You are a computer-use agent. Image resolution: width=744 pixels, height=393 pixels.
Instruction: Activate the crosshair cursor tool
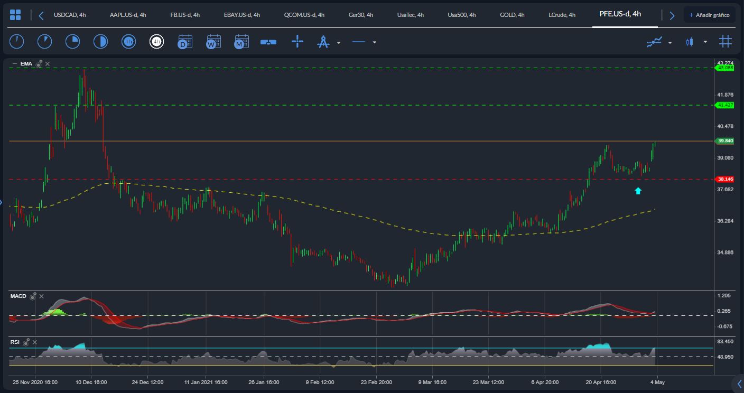click(297, 42)
